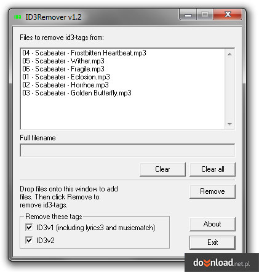Click the green ID3Remover title bar icon
This screenshot has height=272, width=259.
point(18,17)
